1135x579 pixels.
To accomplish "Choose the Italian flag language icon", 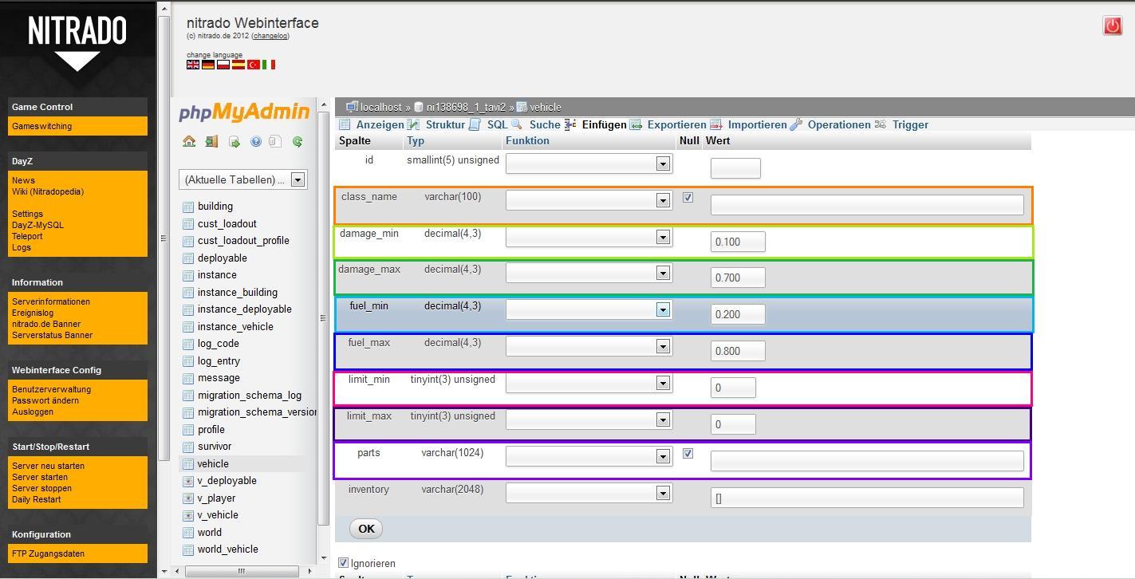I will [x=269, y=65].
